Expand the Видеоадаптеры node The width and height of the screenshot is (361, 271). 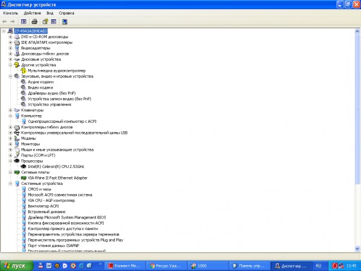click(x=10, y=48)
